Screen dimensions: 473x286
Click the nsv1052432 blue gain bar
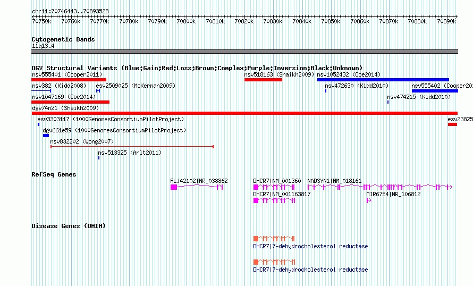tap(383, 80)
